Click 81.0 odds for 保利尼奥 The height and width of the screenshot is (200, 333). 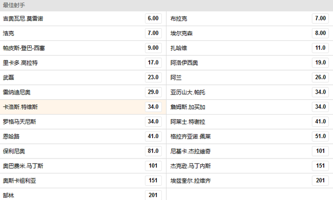tap(153, 151)
